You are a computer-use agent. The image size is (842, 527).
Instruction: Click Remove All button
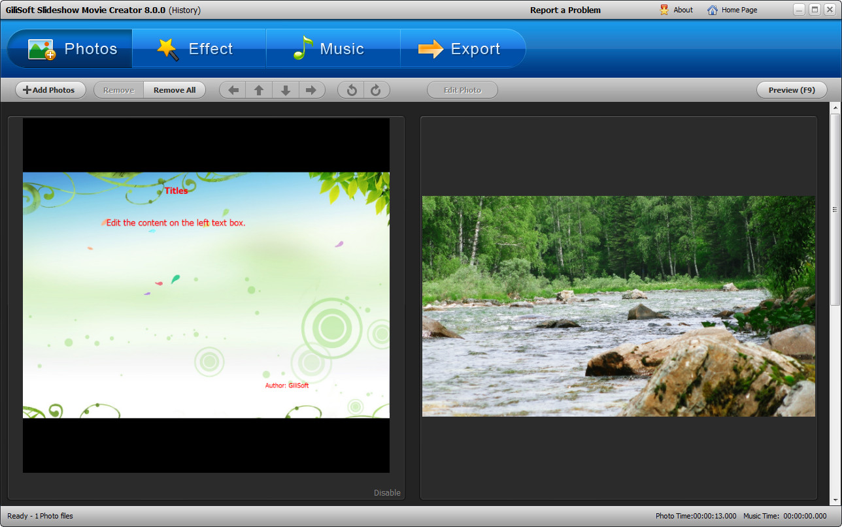tap(175, 90)
